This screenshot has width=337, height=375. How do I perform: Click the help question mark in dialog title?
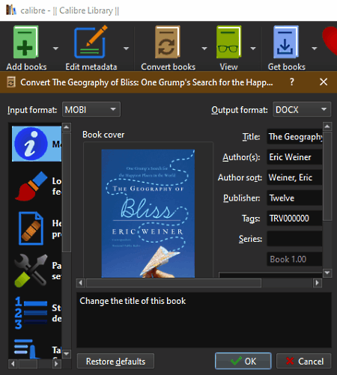(292, 82)
